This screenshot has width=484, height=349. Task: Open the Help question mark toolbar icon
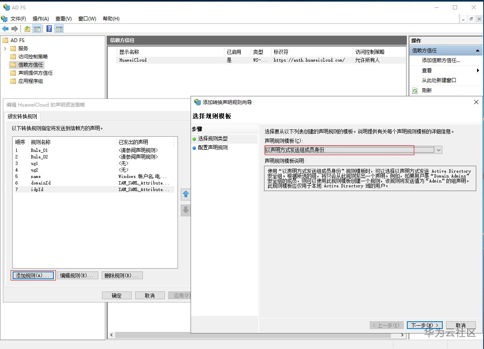(x=49, y=29)
